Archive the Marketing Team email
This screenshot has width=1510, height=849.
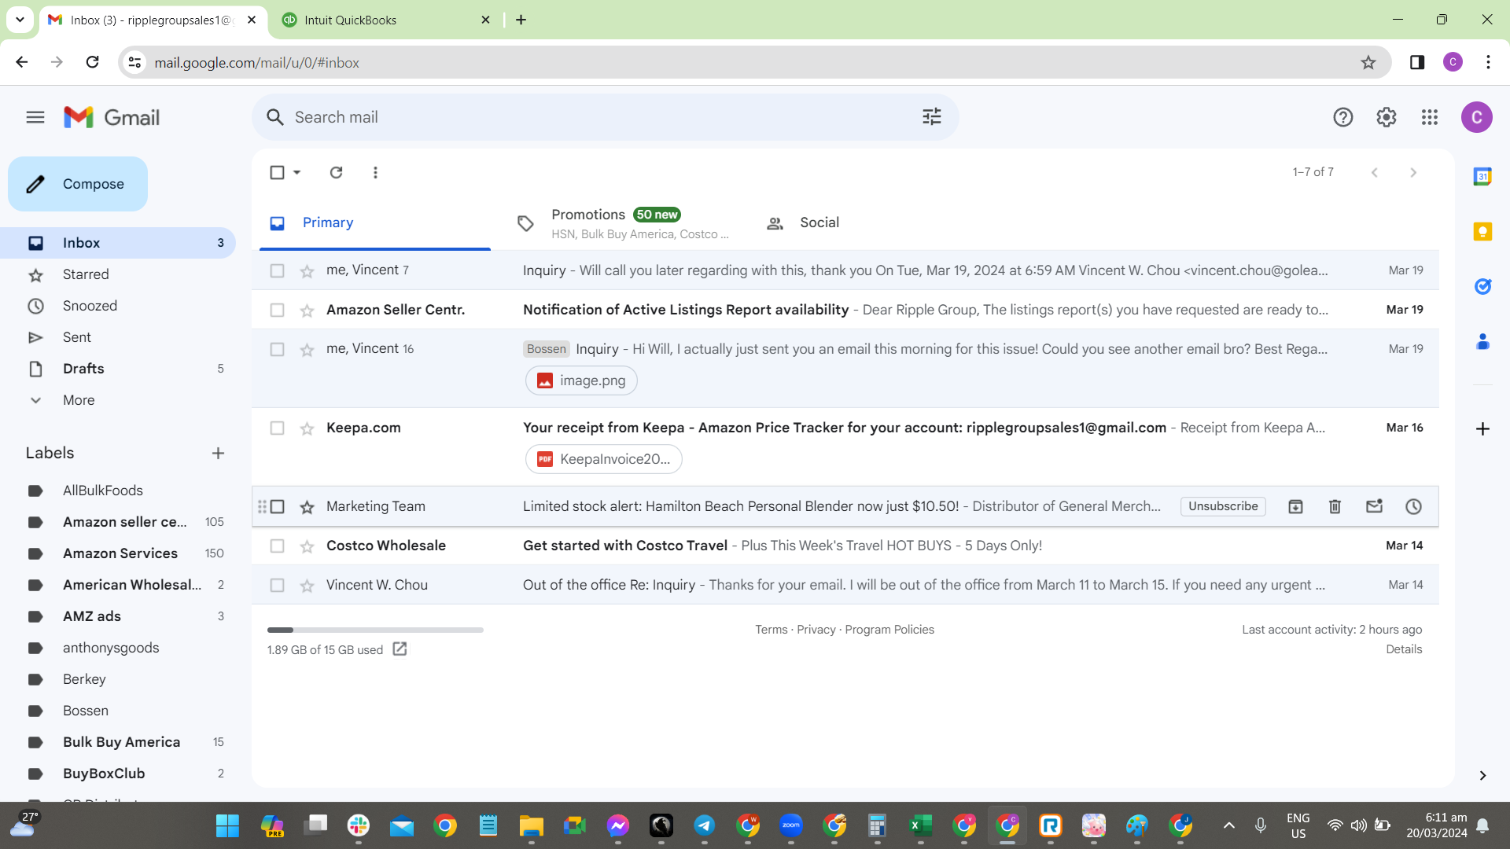tap(1295, 507)
